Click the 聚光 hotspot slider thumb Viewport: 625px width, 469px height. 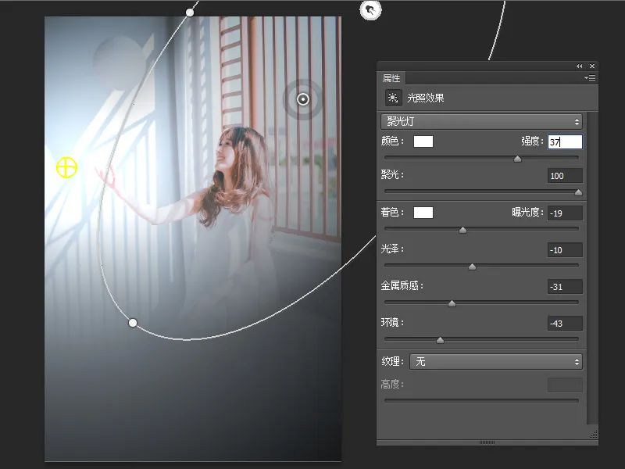pos(578,192)
